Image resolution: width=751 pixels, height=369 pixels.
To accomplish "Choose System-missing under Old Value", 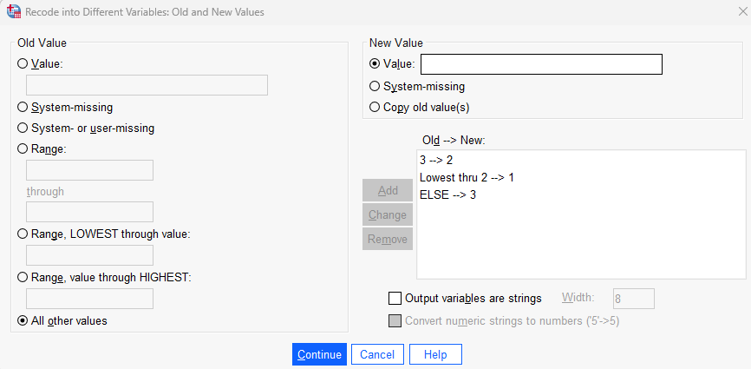I will coord(23,107).
